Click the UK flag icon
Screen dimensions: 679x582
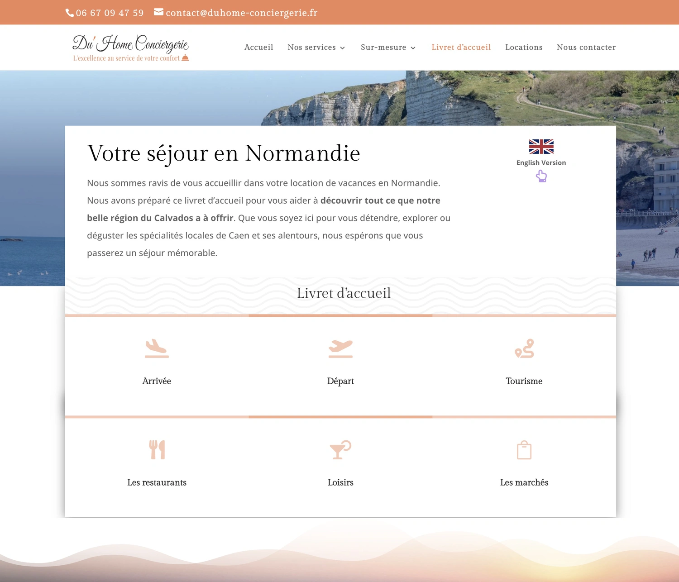point(541,147)
